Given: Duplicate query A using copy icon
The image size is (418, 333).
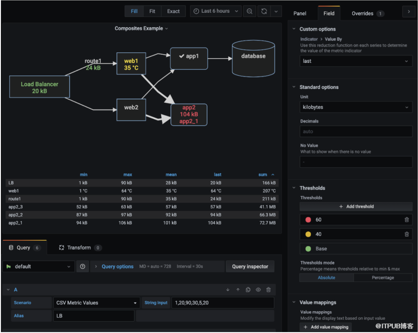Looking at the screenshot, I should click(x=248, y=290).
